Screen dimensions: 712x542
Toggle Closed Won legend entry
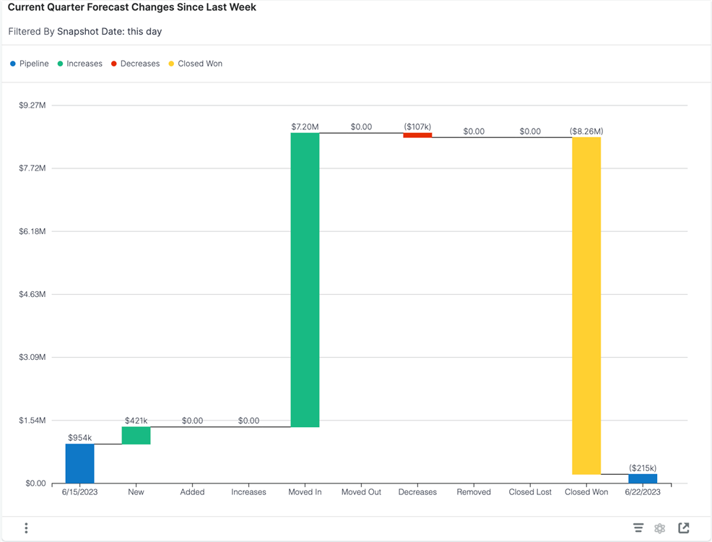pyautogui.click(x=195, y=64)
